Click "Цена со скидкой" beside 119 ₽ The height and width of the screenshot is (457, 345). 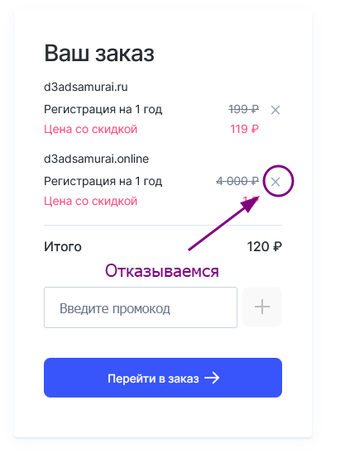(x=90, y=129)
